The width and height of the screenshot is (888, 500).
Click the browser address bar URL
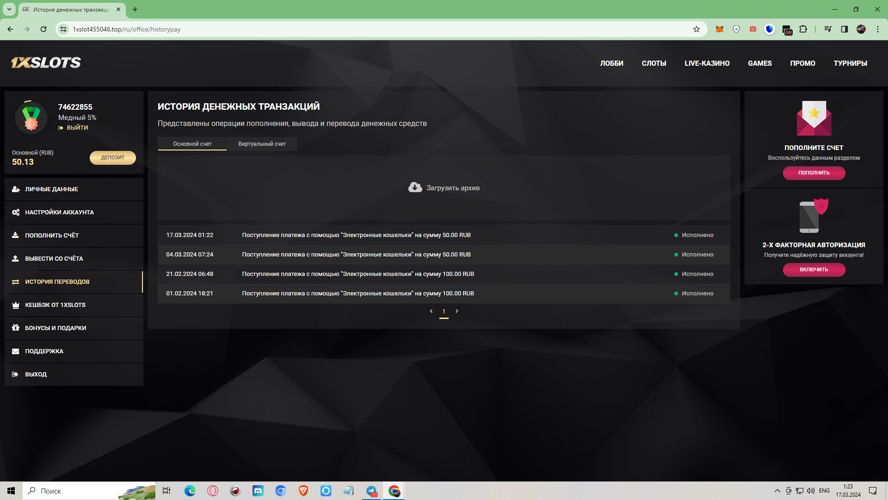127,29
